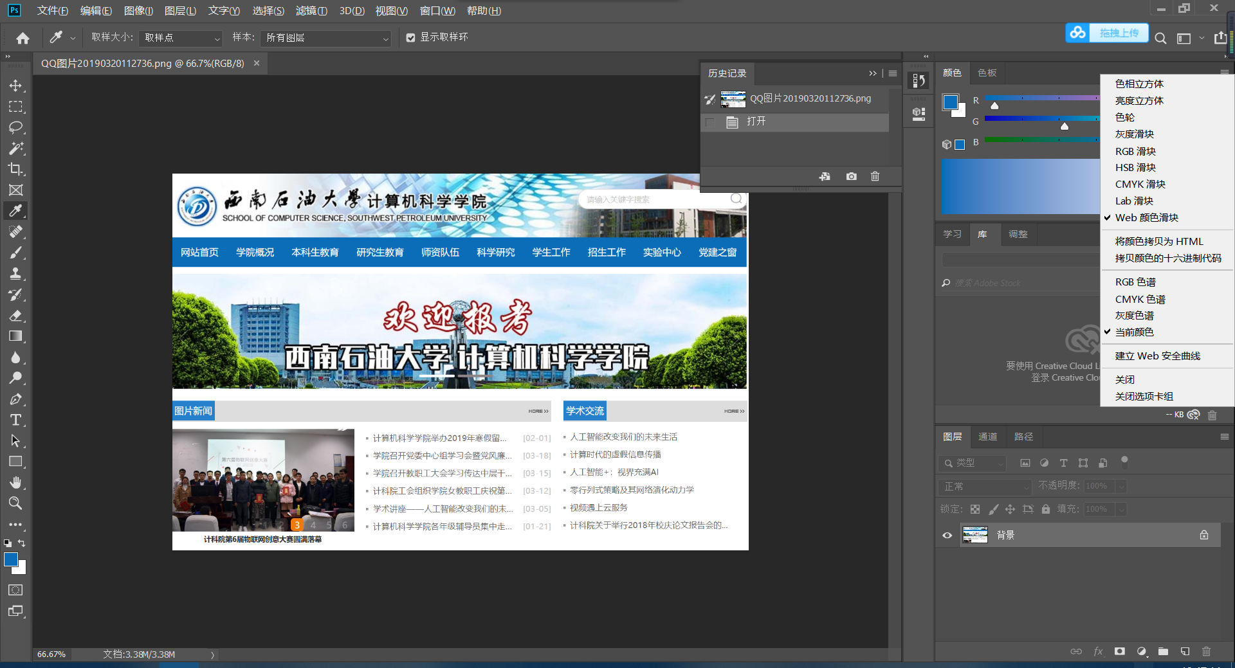
Task: Switch to the 色板 tab
Action: 987,73
